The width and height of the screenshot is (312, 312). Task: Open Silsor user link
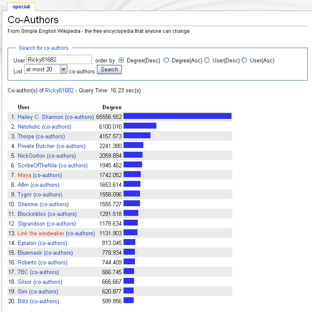(25, 282)
